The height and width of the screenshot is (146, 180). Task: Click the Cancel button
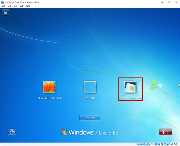(x=90, y=118)
